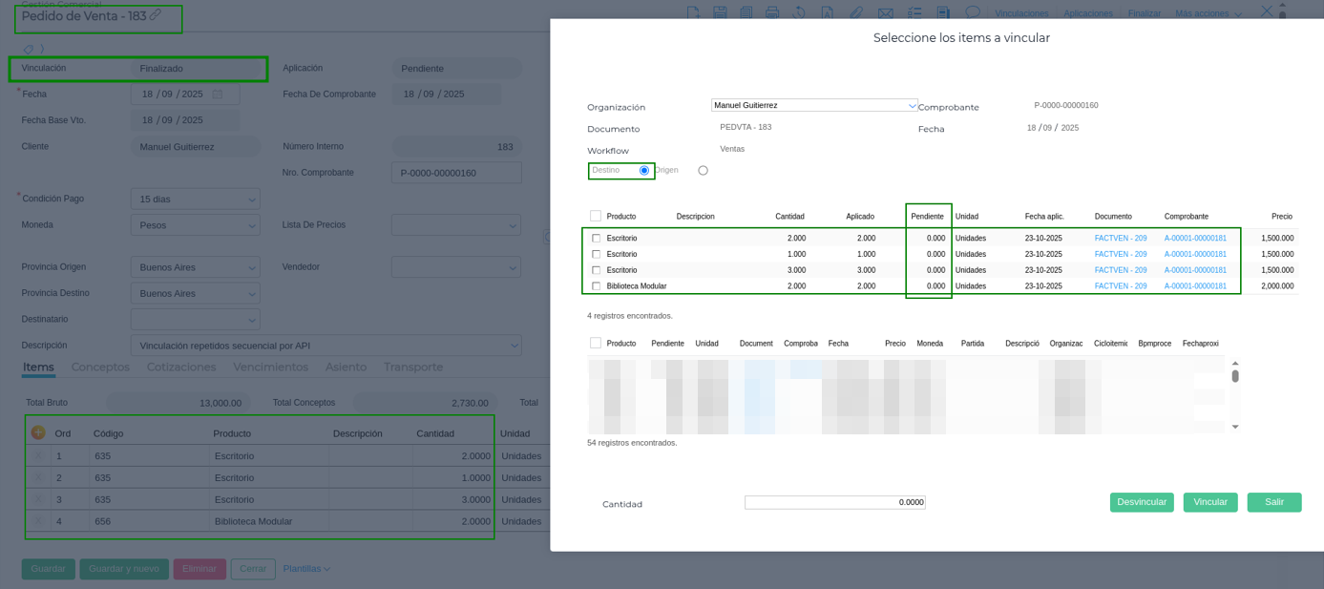Click the chain link icon beside Pedido de Venta
This screenshot has height=589, width=1324.
click(156, 15)
